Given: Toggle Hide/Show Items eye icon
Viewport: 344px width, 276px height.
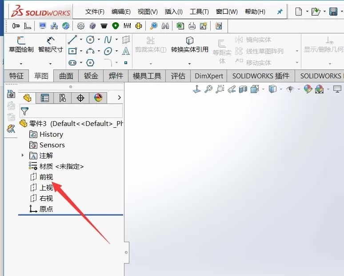Looking at the screenshot, I should pyautogui.click(x=290, y=89).
